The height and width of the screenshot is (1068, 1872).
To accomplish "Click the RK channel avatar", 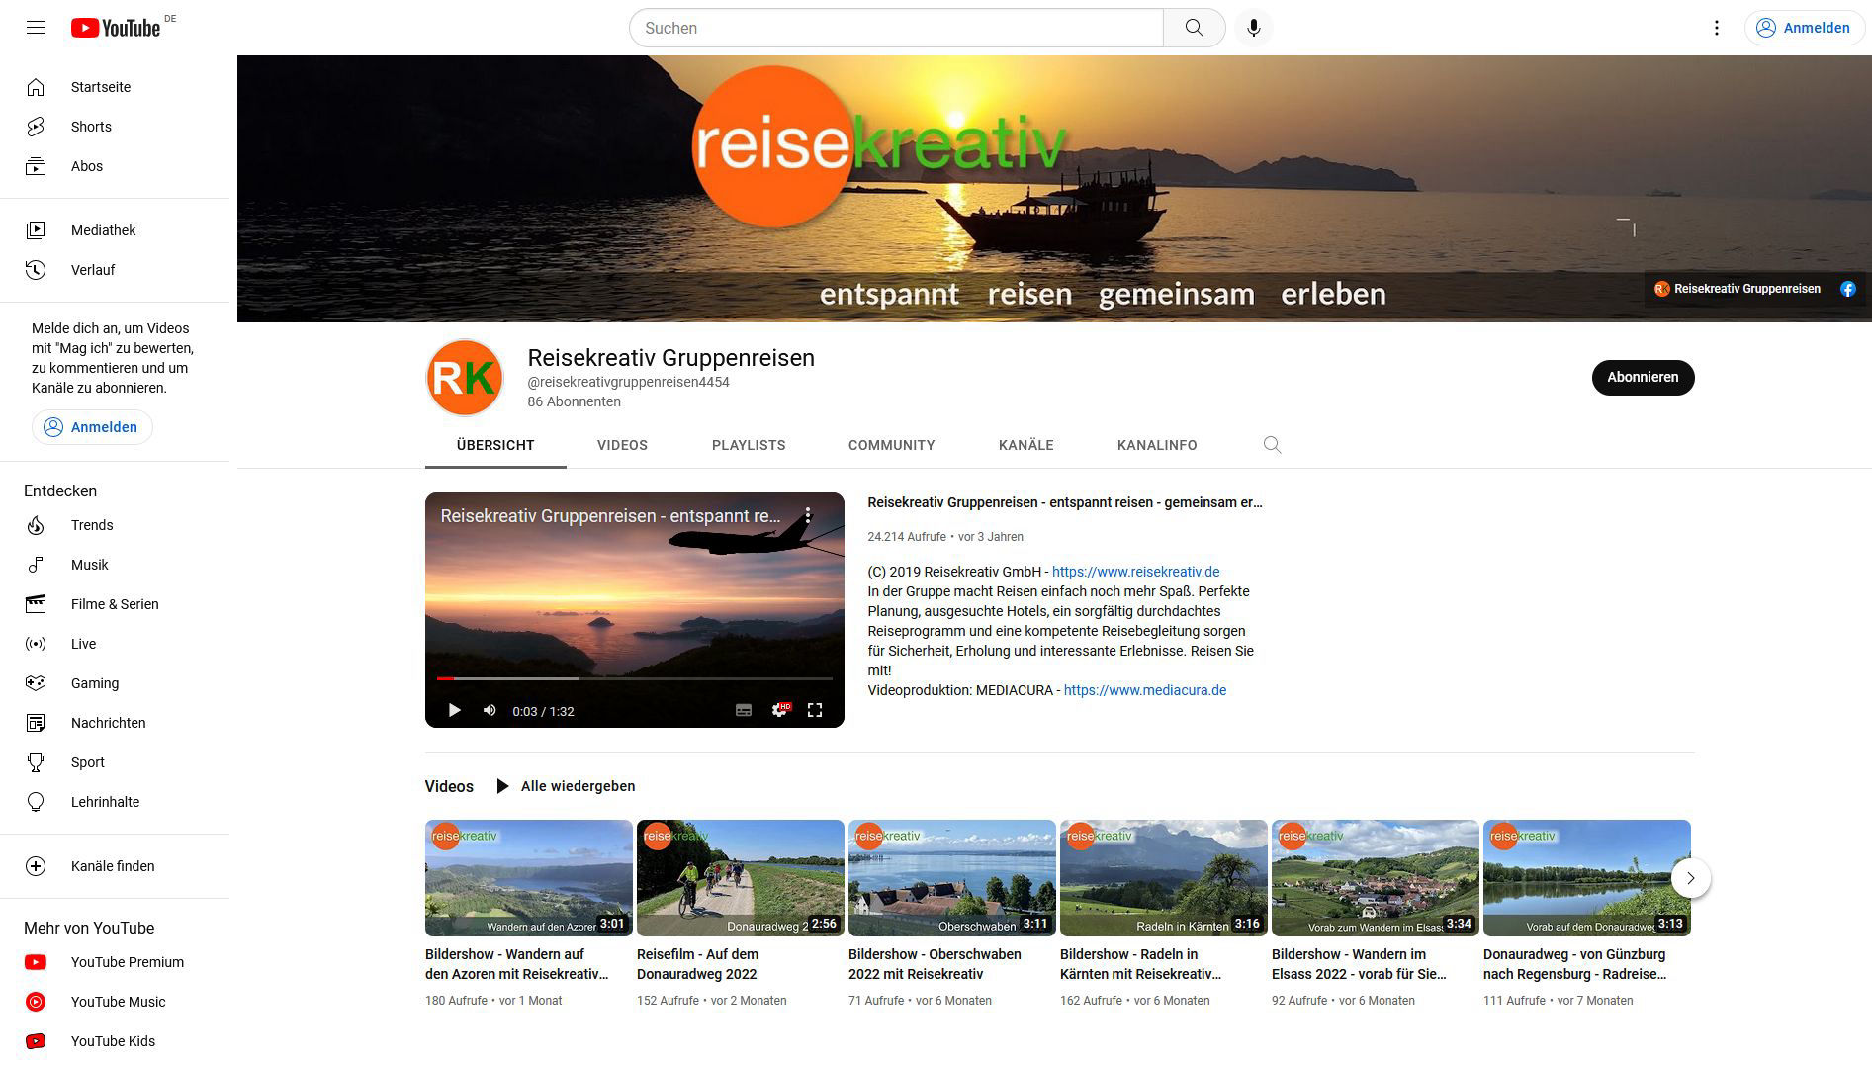I will tap(465, 378).
